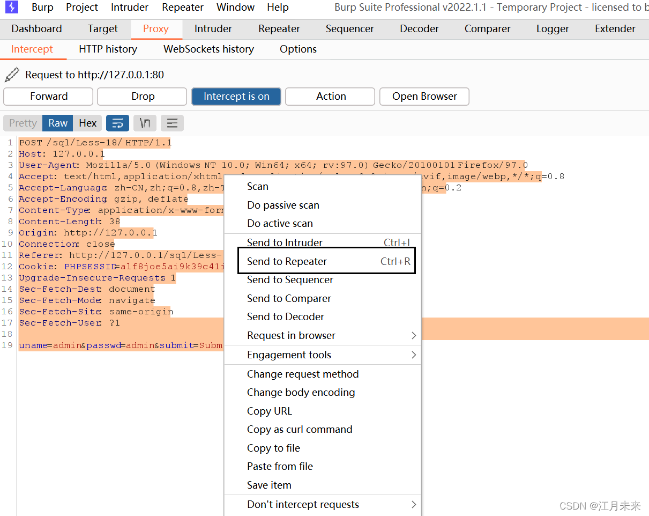Choose Save item
This screenshot has height=516, width=649.
click(x=323, y=485)
